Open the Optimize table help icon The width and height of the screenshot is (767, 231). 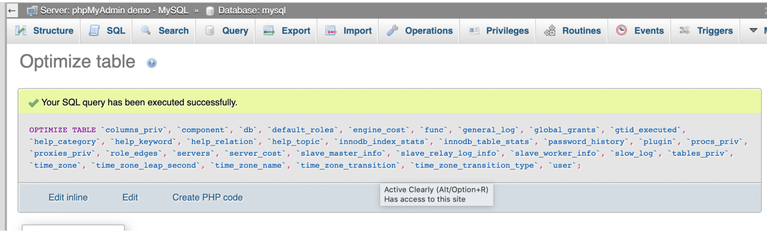[x=152, y=63]
